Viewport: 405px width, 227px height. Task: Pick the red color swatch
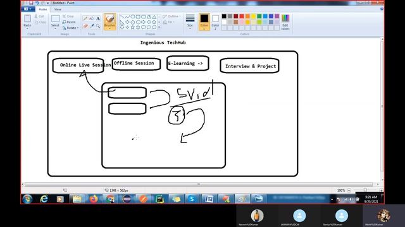(242, 16)
